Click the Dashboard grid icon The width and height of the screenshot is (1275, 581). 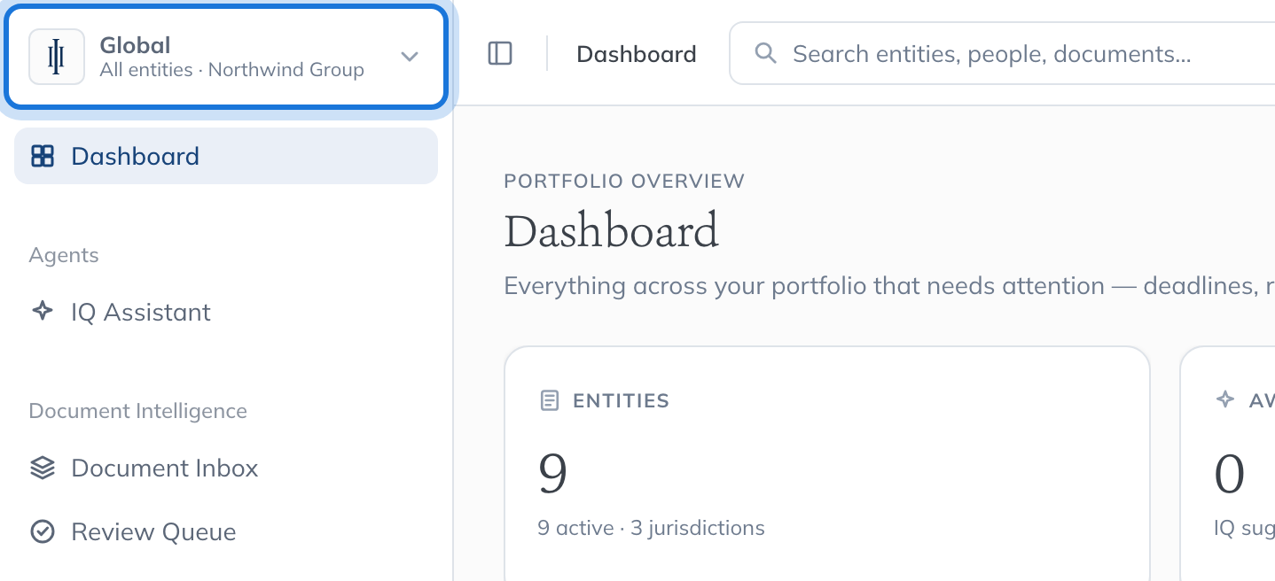point(43,156)
